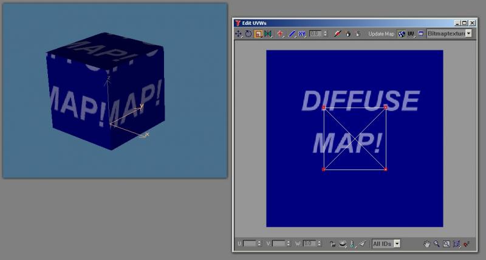Select the Zoom Region tool
Image resolution: width=486 pixels, height=260 pixels.
click(447, 244)
